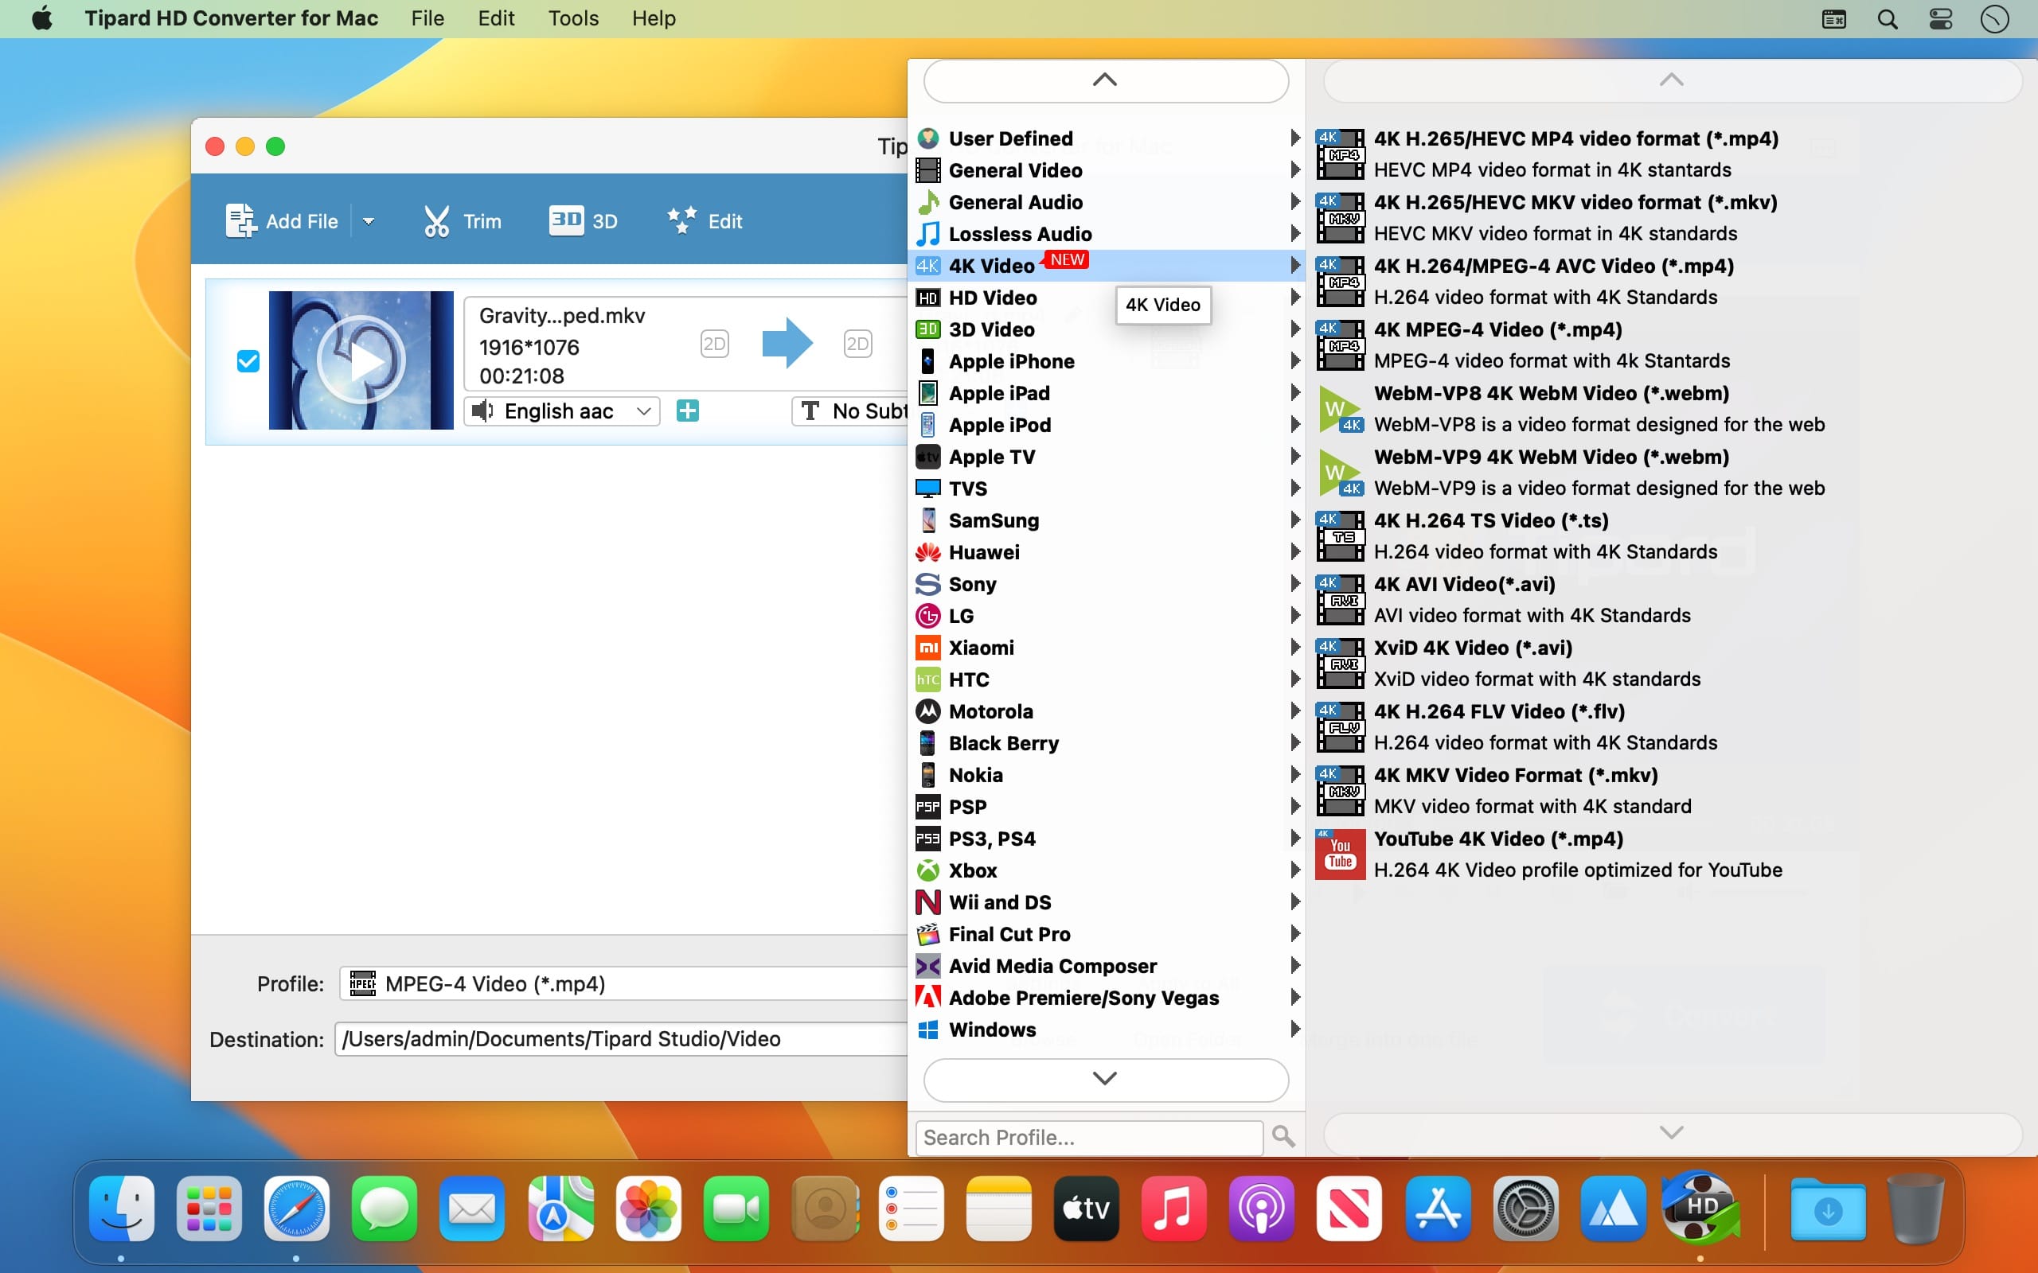Click the format list scroll-up chevron button
The image size is (2038, 1273).
[x=1106, y=81]
